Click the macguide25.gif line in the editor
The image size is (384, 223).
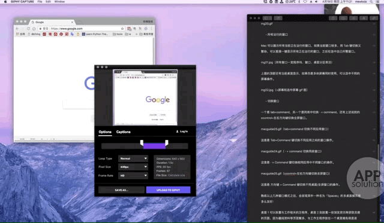(296, 173)
